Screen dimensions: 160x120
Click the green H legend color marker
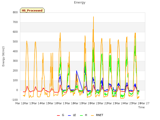point(81,115)
